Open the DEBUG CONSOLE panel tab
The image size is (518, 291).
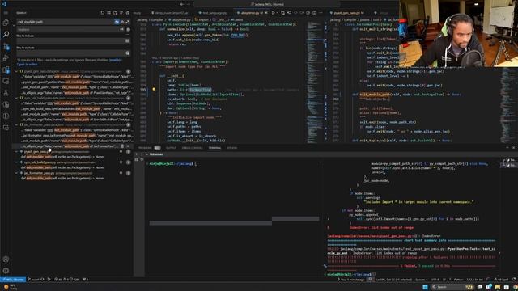click(x=192, y=148)
